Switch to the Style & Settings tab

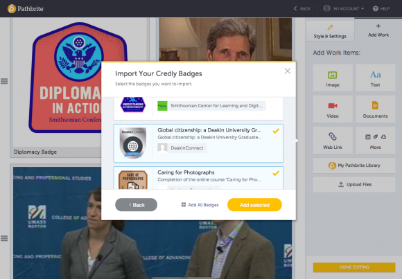[330, 31]
